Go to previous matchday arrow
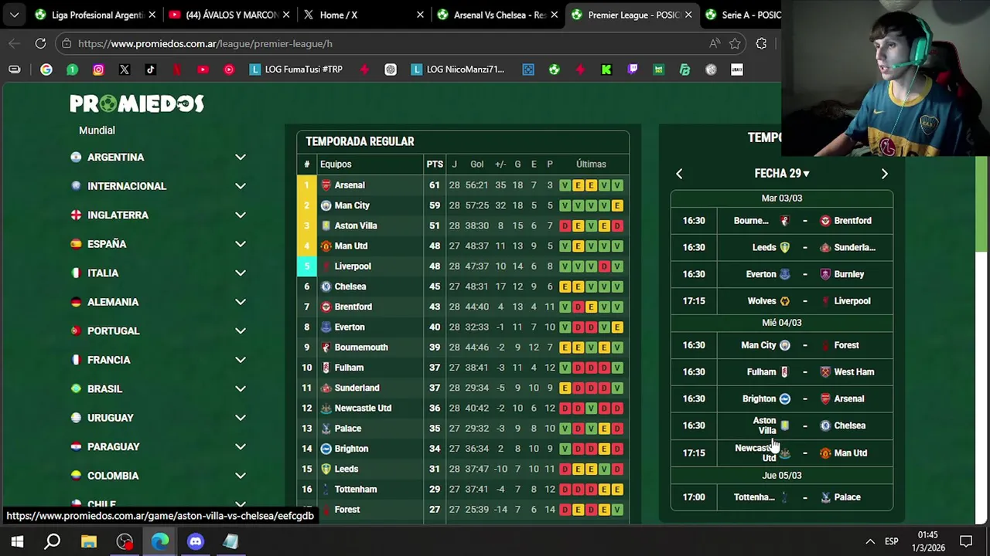This screenshot has height=556, width=990. coord(679,174)
